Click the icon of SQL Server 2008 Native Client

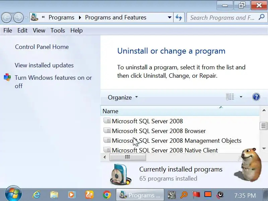107,150
